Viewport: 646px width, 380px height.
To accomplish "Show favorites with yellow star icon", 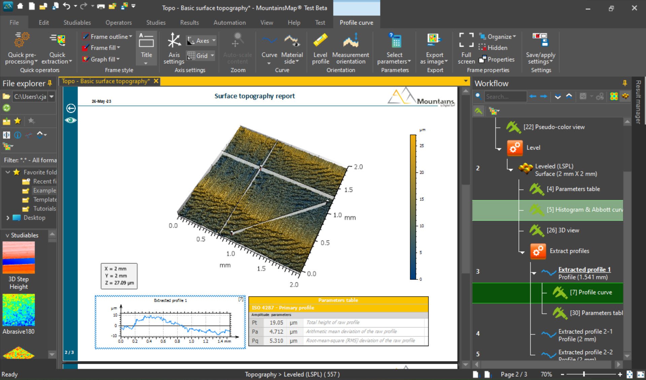I will [x=18, y=121].
